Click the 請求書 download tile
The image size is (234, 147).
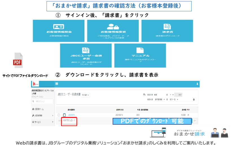click(167, 31)
